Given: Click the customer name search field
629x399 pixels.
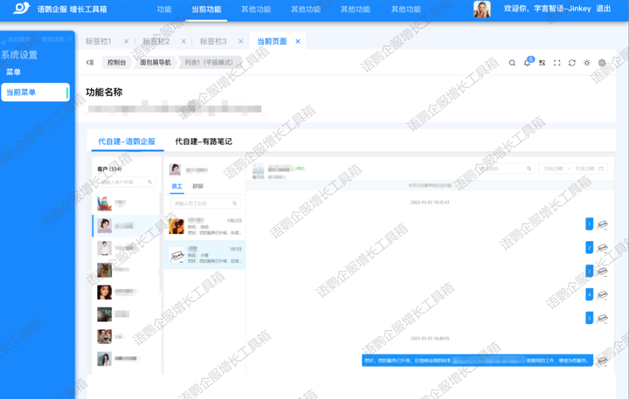Looking at the screenshot, I should [126, 182].
